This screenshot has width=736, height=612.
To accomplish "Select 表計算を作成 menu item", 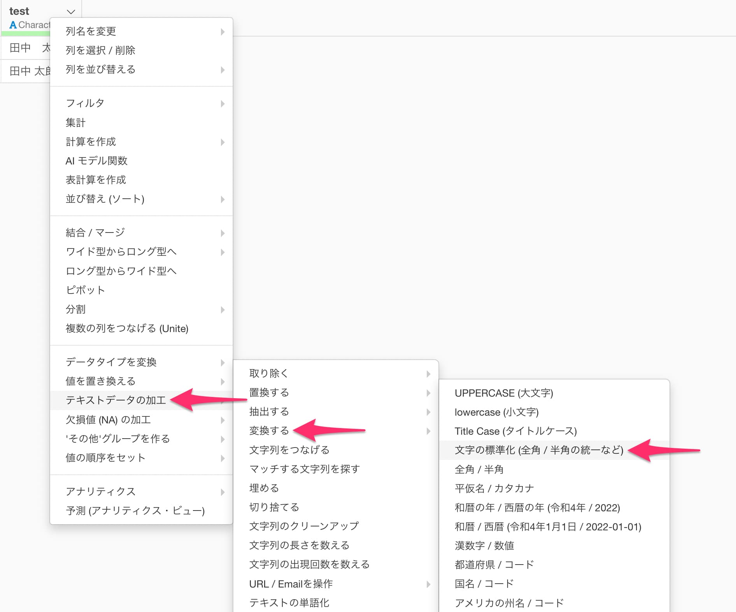I will coord(96,180).
